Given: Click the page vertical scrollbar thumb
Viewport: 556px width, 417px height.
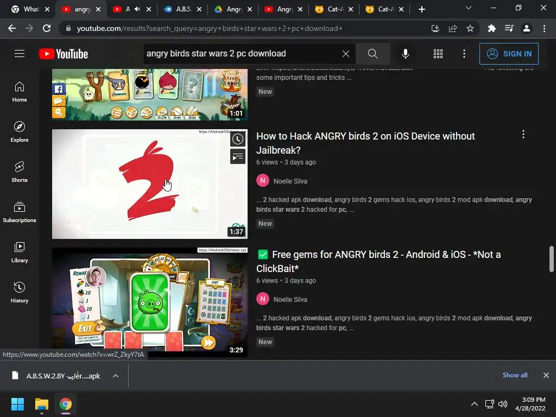Looking at the screenshot, I should pos(552,259).
